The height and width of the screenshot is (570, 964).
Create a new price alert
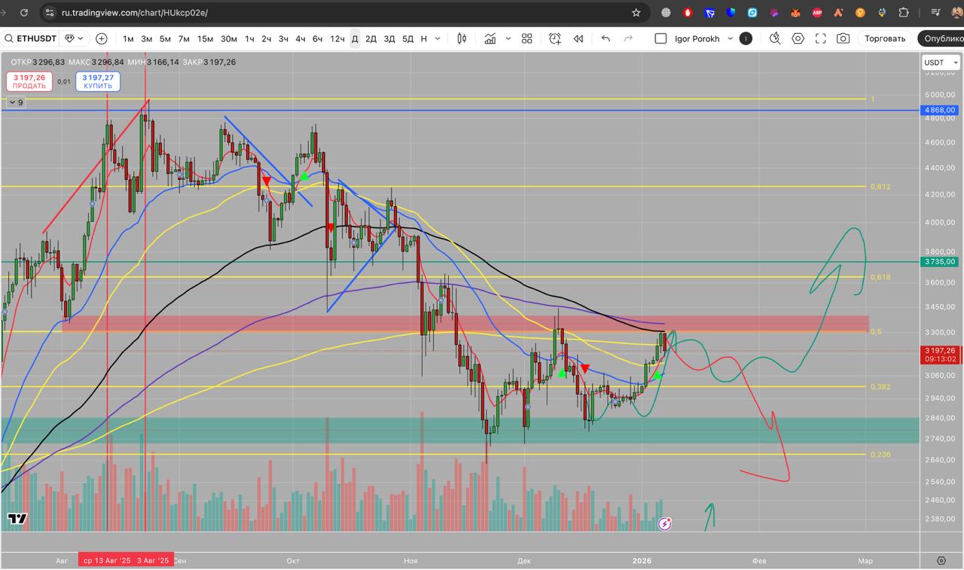pyautogui.click(x=555, y=38)
